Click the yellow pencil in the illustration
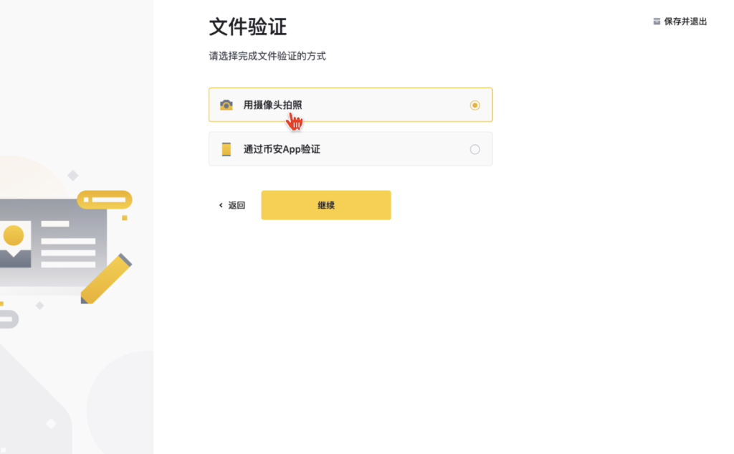 [x=106, y=279]
